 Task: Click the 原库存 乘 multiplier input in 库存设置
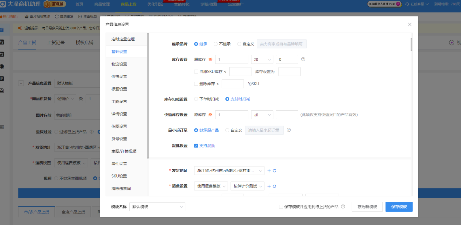(232, 59)
